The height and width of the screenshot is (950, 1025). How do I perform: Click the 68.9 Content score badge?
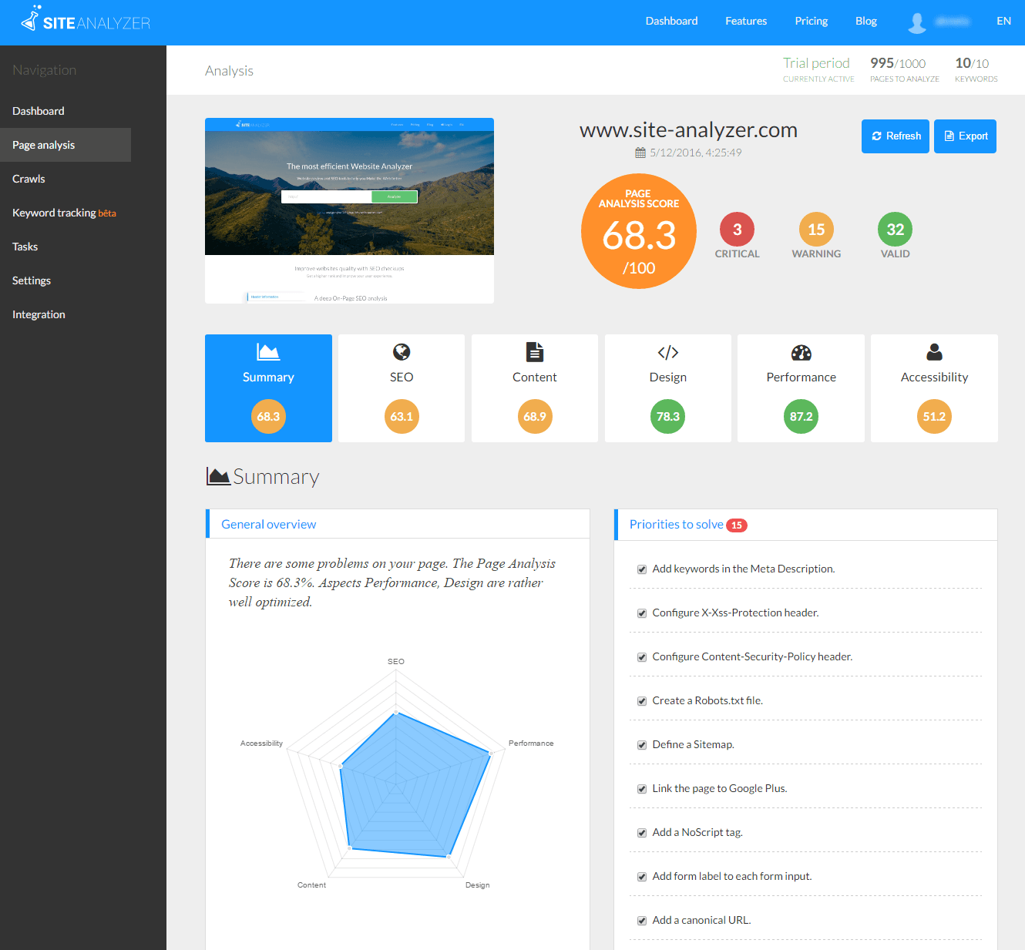(535, 416)
